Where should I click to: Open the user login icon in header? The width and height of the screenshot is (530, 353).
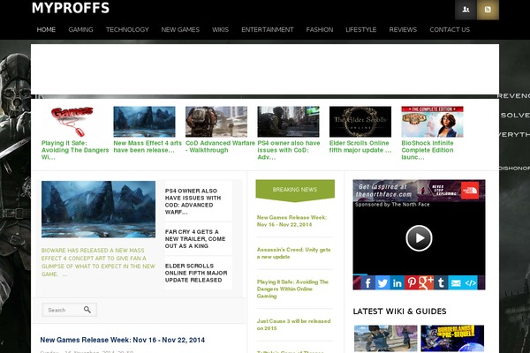pyautogui.click(x=466, y=10)
